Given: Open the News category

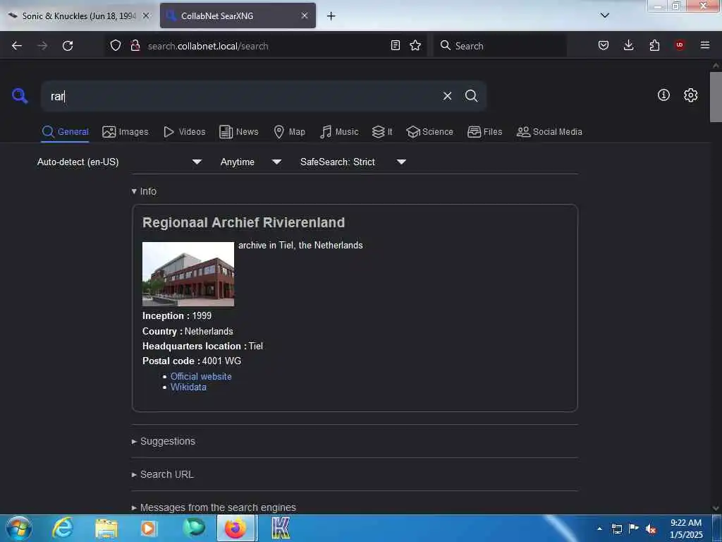Looking at the screenshot, I should click(x=239, y=132).
